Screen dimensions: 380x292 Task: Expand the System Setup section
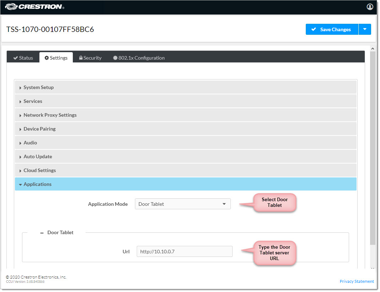point(38,87)
